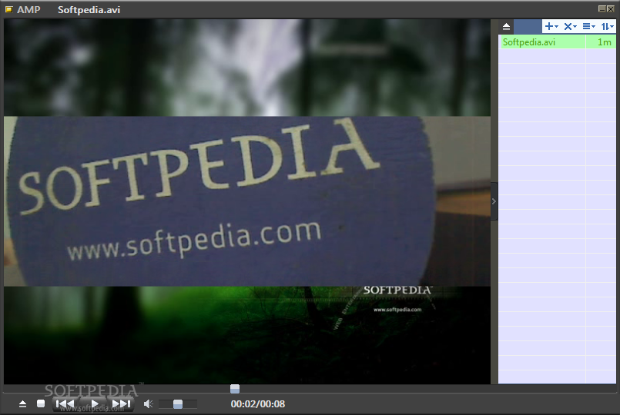Skip to the next track
Image resolution: width=620 pixels, height=415 pixels.
coord(122,403)
